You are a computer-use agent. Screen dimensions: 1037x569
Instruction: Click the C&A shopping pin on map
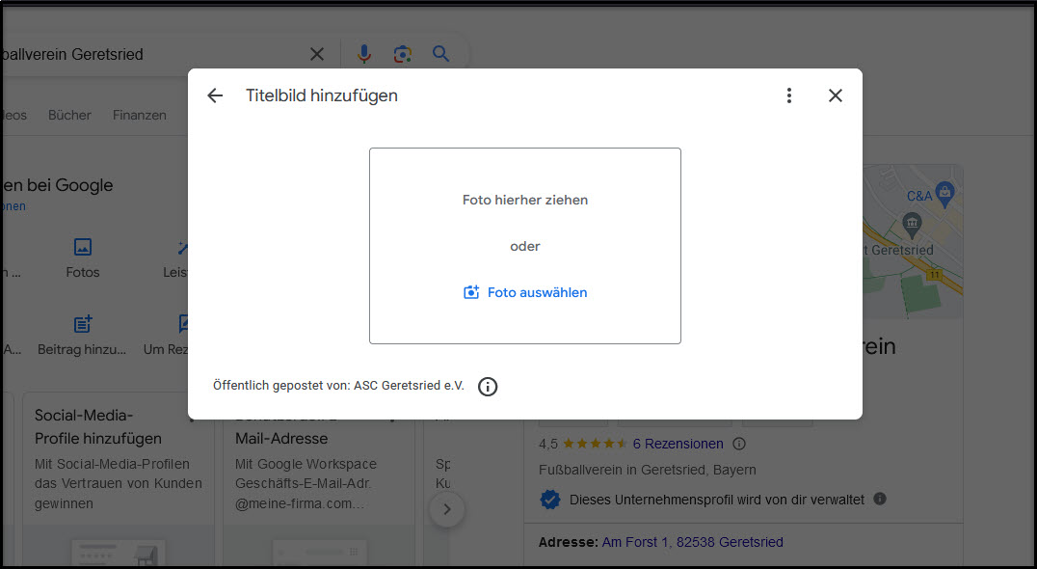pos(945,193)
